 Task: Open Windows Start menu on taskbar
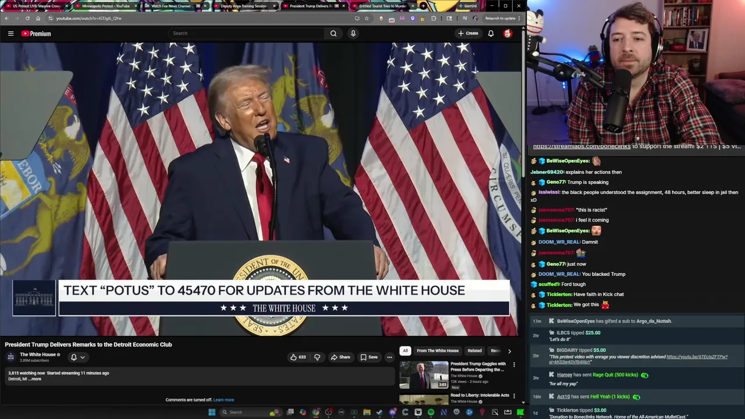[212, 412]
